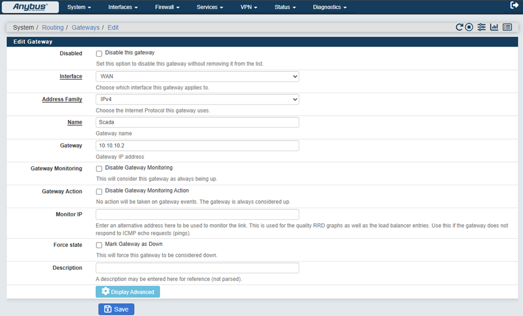Open the related log entries icon

pos(507,27)
